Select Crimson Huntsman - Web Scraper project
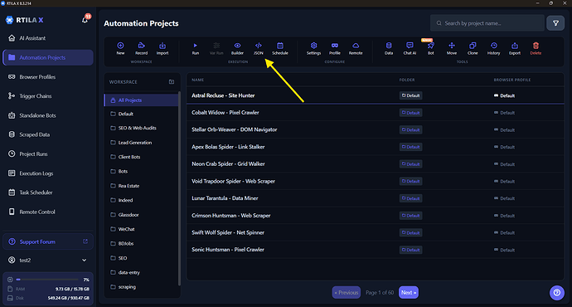Viewport: 572px width, 307px height. tap(376, 216)
